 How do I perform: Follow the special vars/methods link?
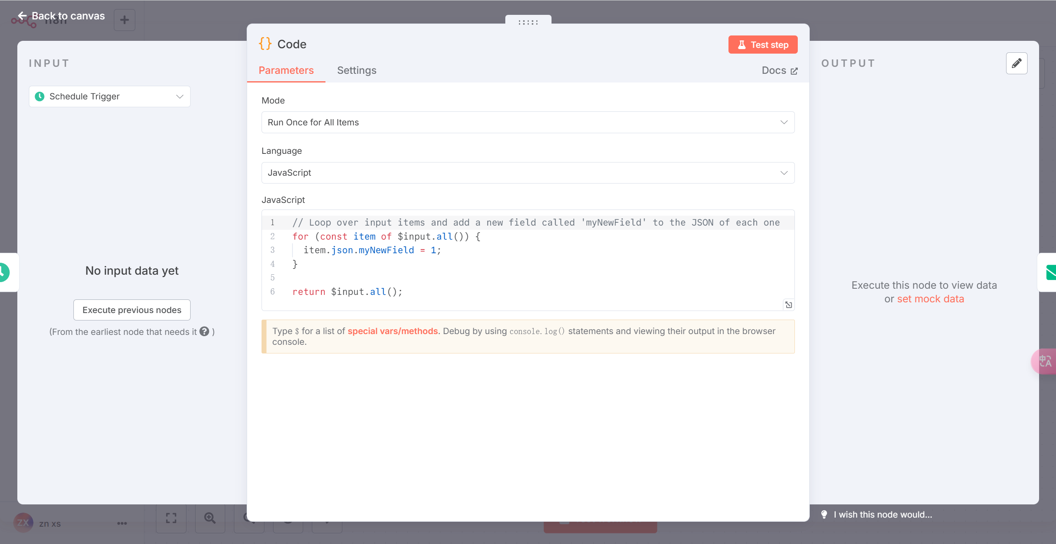click(392, 331)
